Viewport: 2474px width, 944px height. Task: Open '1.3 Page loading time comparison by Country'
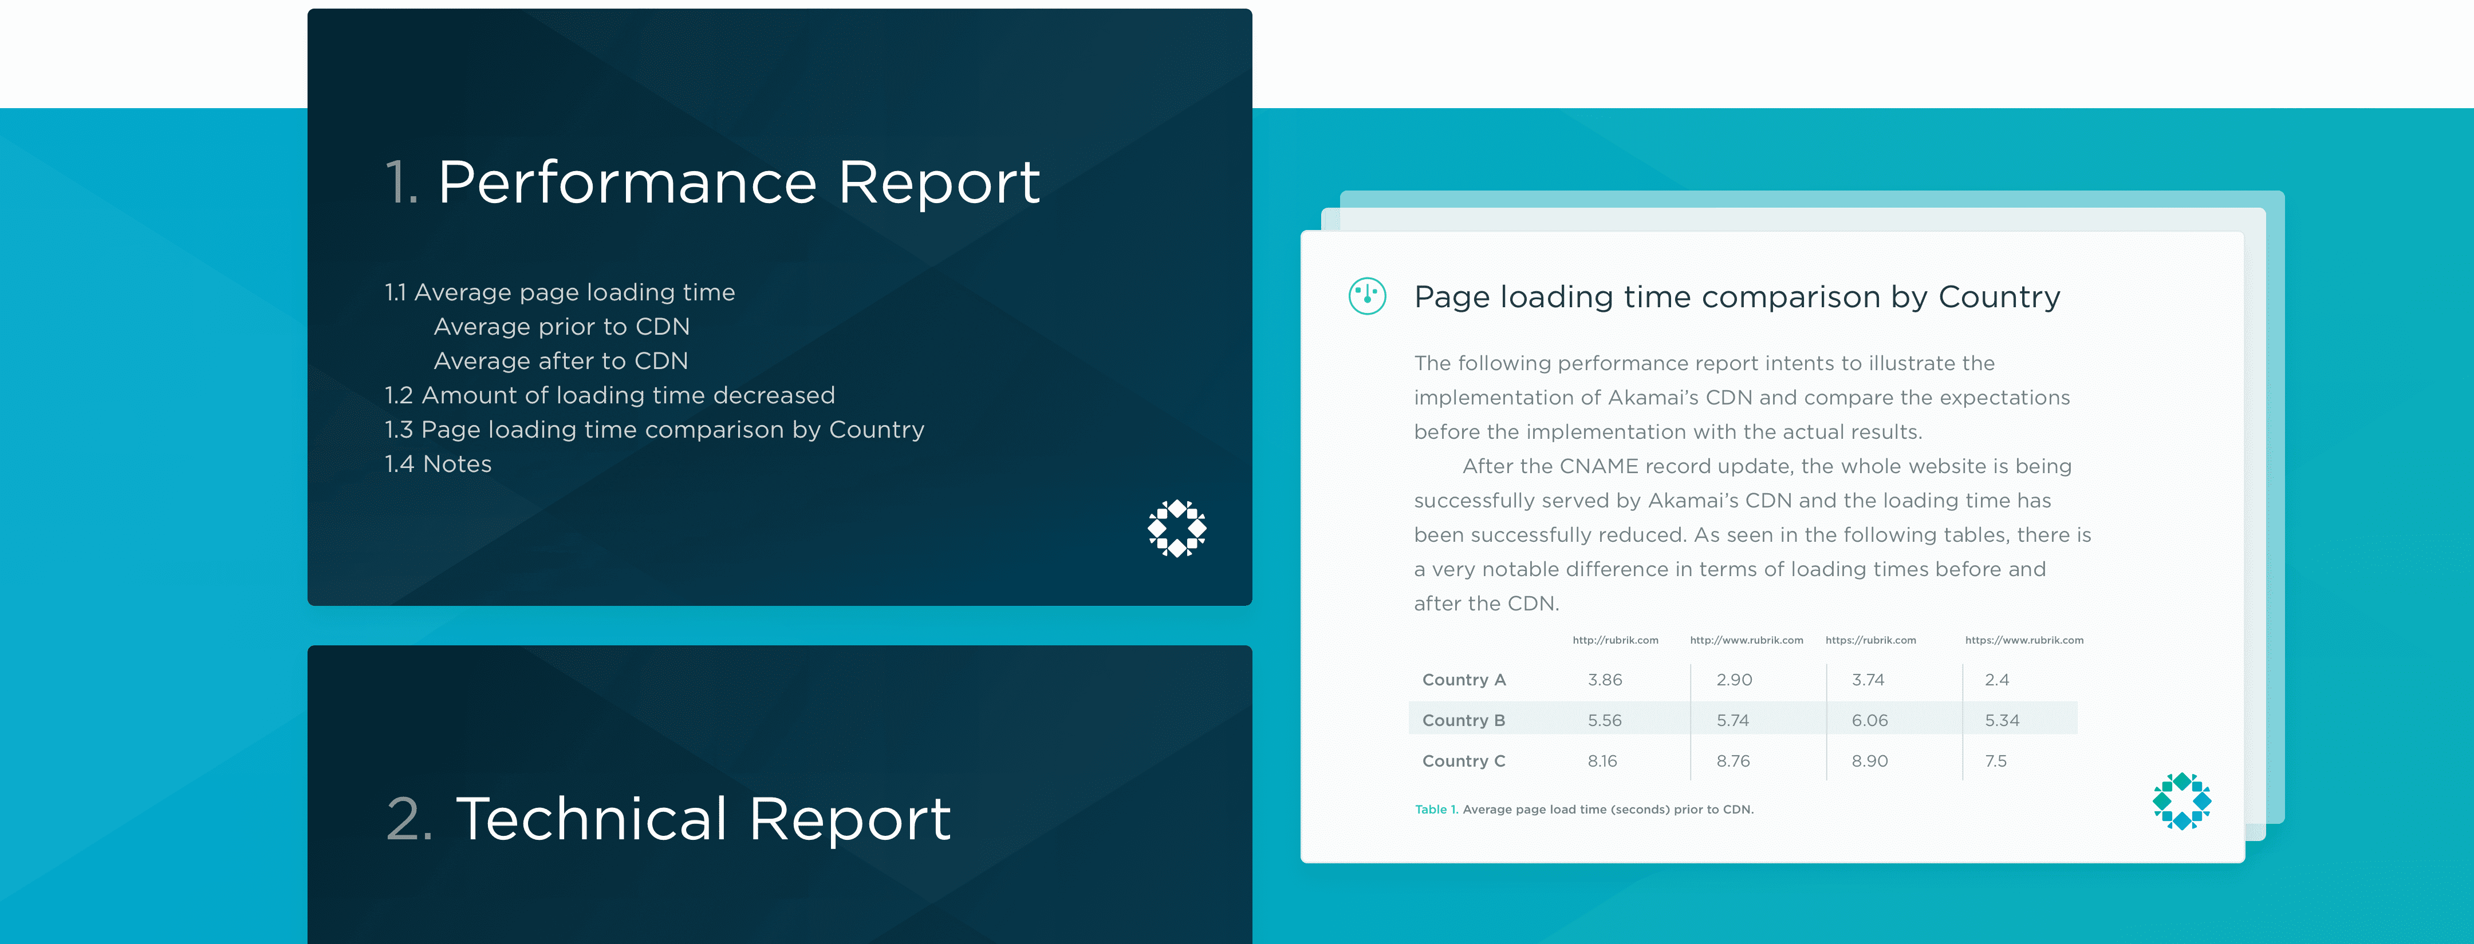pyautogui.click(x=654, y=430)
